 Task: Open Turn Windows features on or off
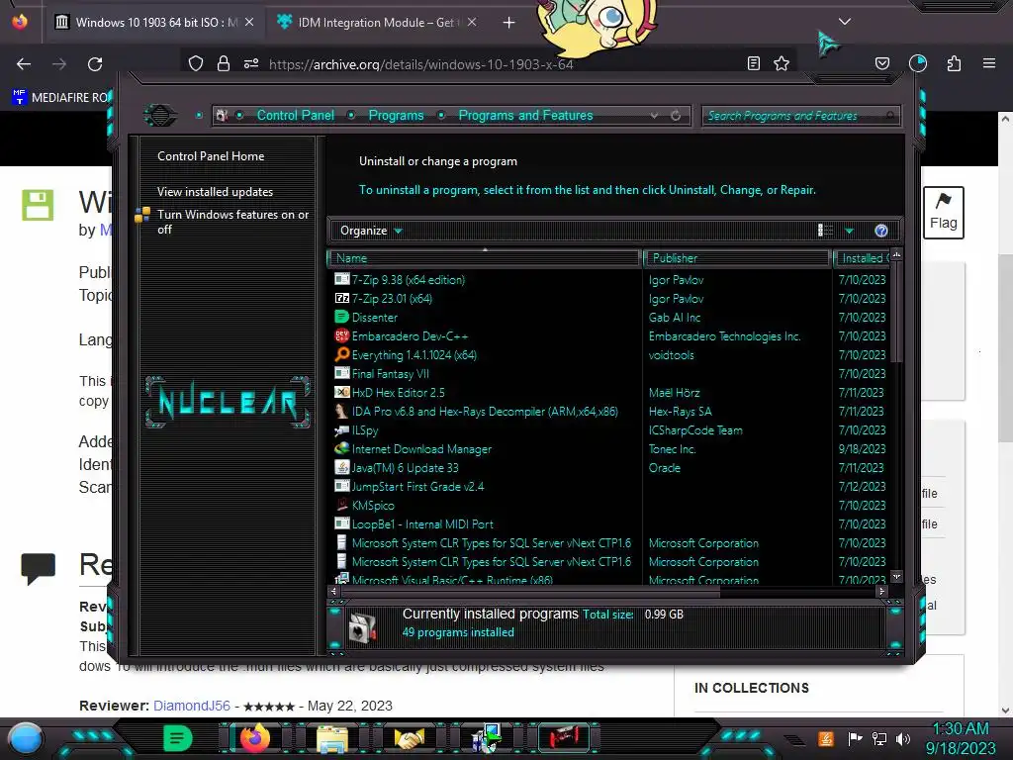[232, 222]
